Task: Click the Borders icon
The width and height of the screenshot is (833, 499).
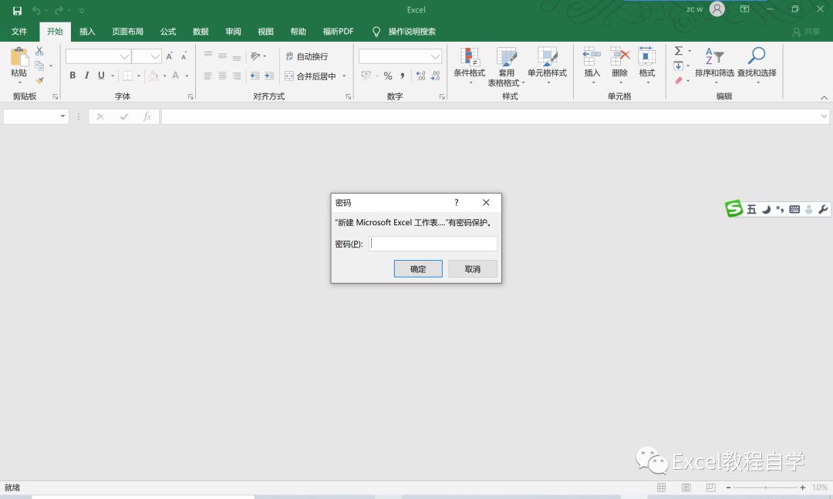Action: [127, 76]
